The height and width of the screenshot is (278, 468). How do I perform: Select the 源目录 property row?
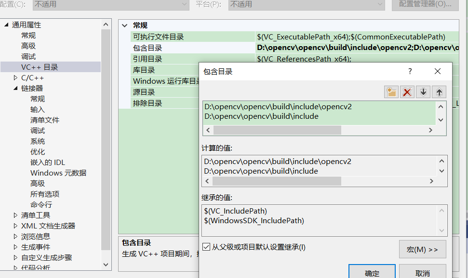[x=165, y=92]
